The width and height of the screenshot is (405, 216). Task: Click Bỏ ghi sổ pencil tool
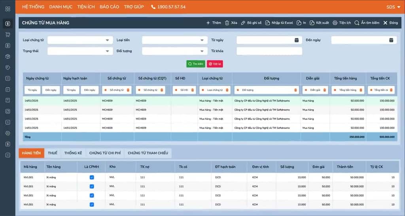(x=251, y=23)
